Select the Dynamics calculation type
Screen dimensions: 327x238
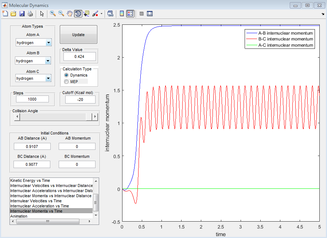pos(66,75)
